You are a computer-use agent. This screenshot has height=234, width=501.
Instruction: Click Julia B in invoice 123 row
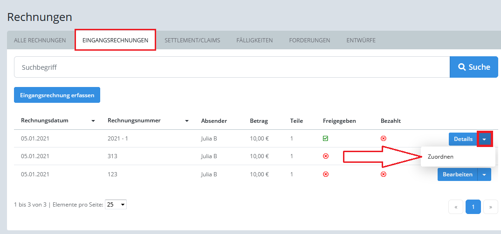(209, 174)
